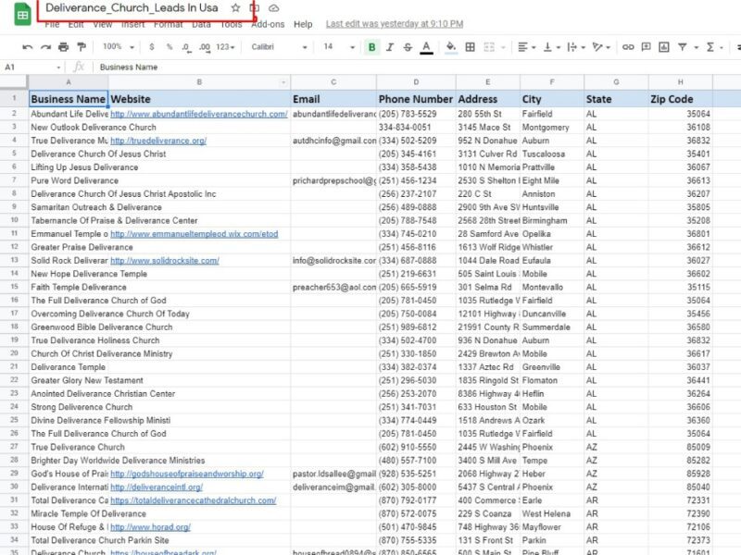
Task: Open the insert link tool
Action: 629,46
